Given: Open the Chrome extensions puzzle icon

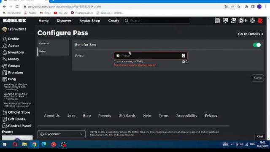Looking at the screenshot, I should pyautogui.click(x=246, y=7).
